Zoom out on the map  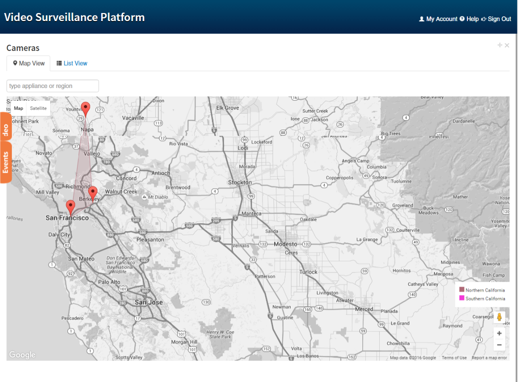point(499,345)
